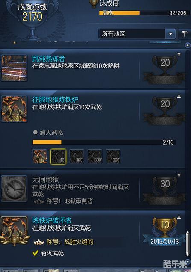
Task: Collapse the 炼铁炉破坏者 achievement entry
Action: tap(179, 217)
